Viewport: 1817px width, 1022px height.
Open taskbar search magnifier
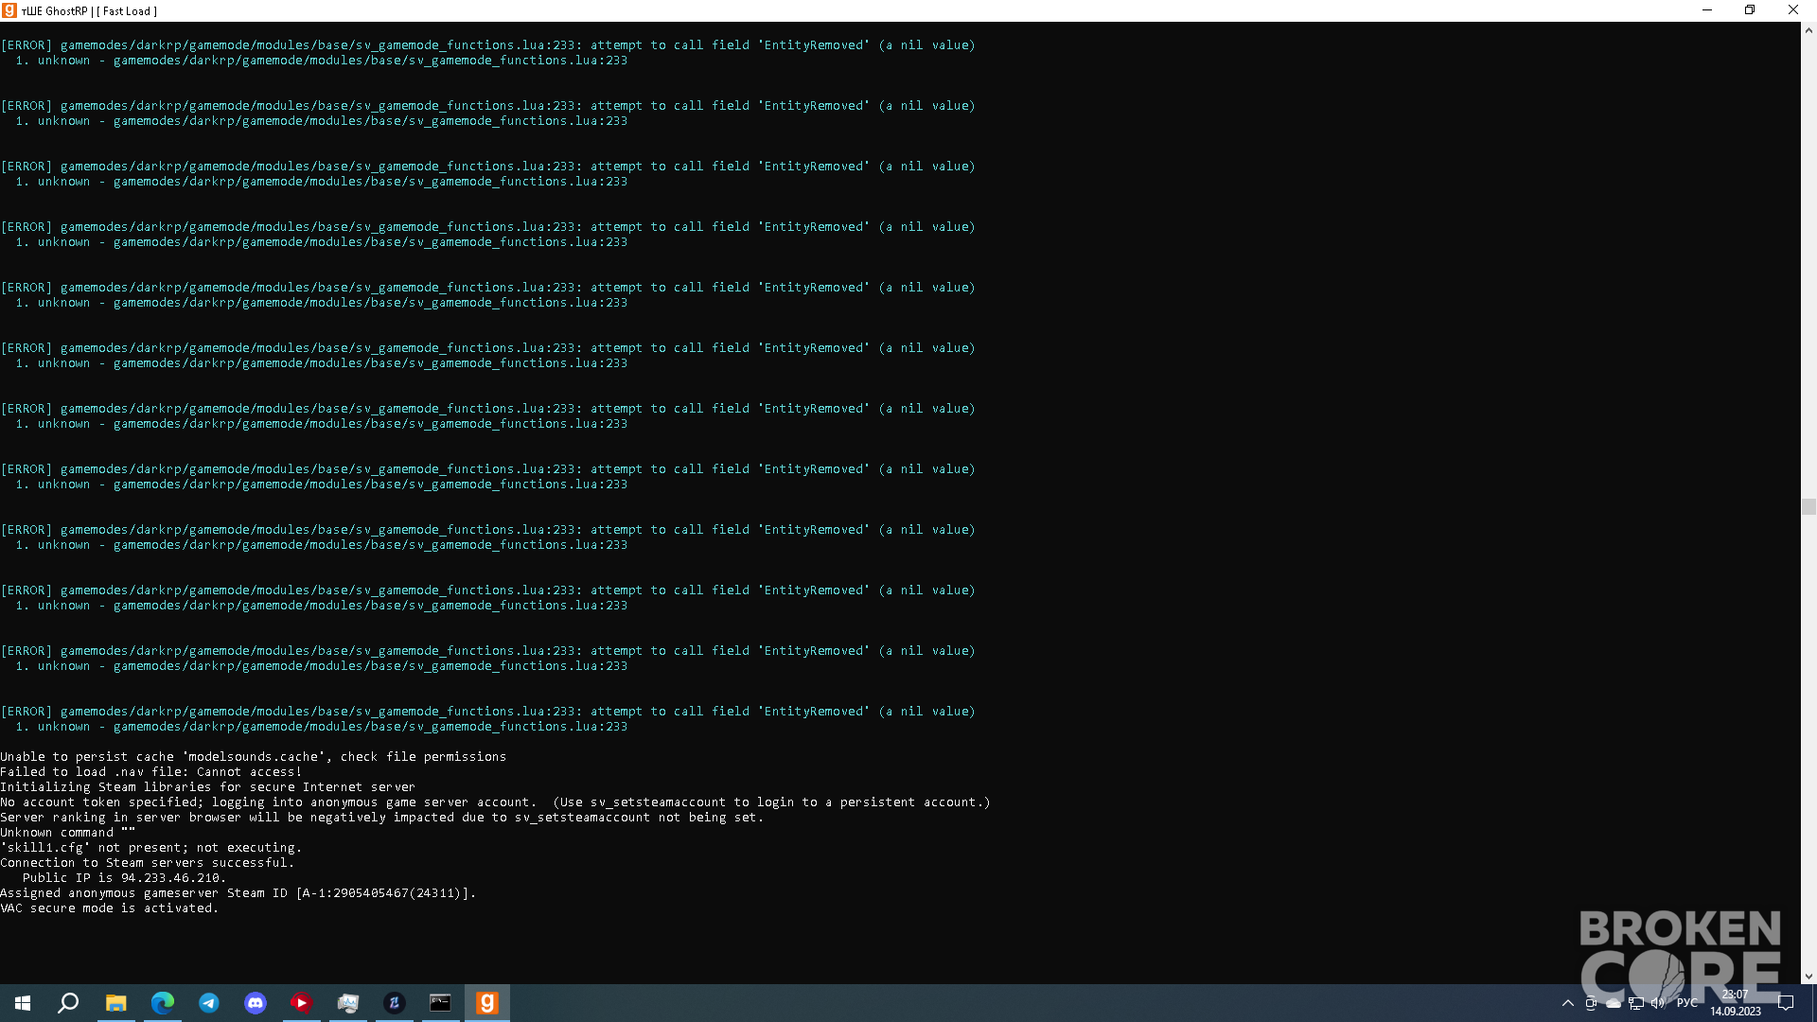click(68, 1003)
